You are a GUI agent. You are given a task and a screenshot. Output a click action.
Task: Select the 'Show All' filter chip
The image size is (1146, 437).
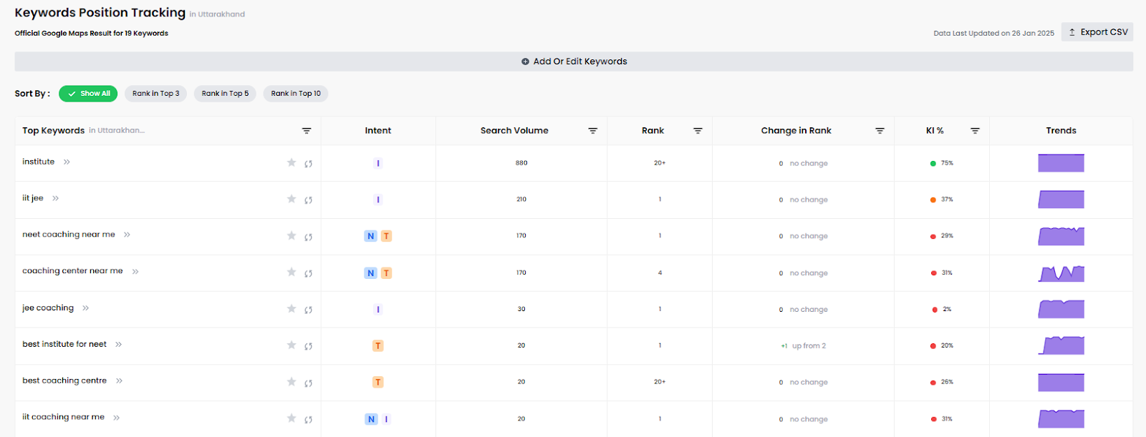click(x=88, y=94)
